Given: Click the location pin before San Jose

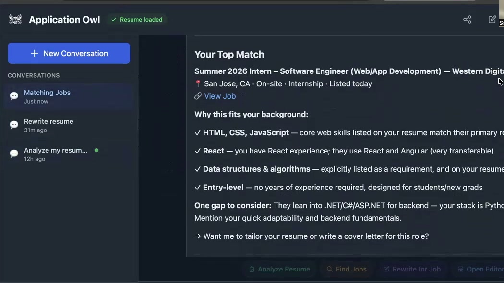Looking at the screenshot, I should [198, 83].
